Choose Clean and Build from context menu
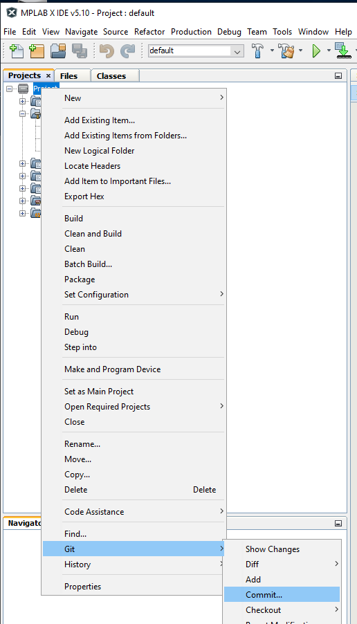The height and width of the screenshot is (624, 357). (93, 234)
